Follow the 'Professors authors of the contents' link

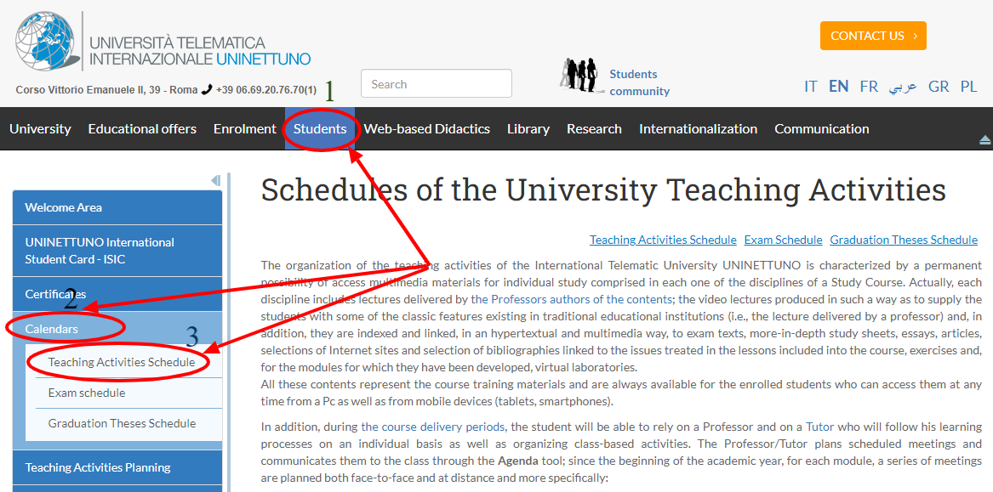(583, 299)
